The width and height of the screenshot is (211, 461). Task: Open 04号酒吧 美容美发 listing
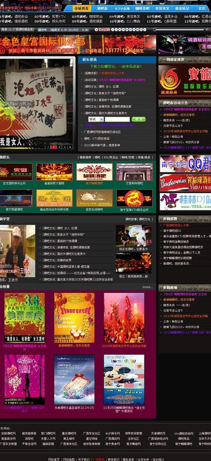pos(124,17)
